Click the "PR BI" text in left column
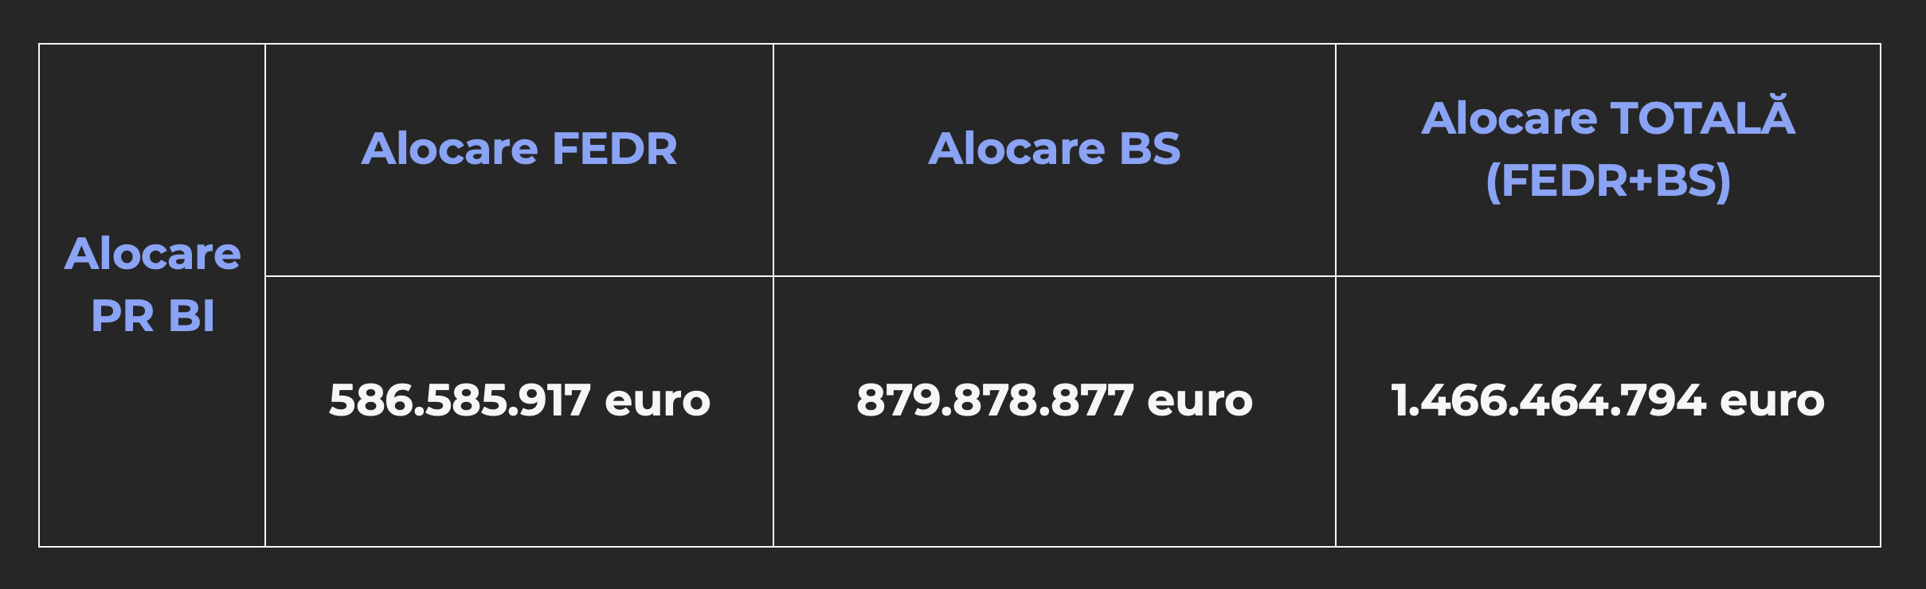The image size is (1926, 589). (x=153, y=316)
